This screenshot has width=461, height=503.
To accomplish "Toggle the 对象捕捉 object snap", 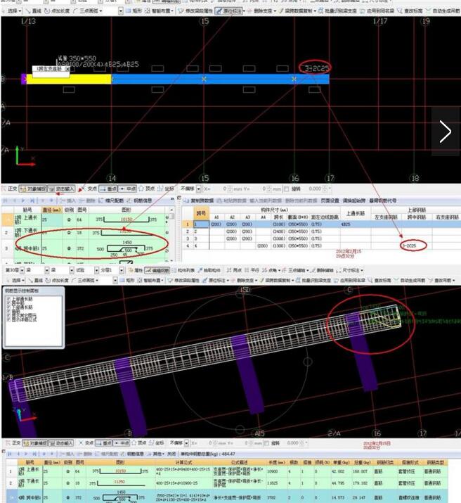I will point(32,189).
